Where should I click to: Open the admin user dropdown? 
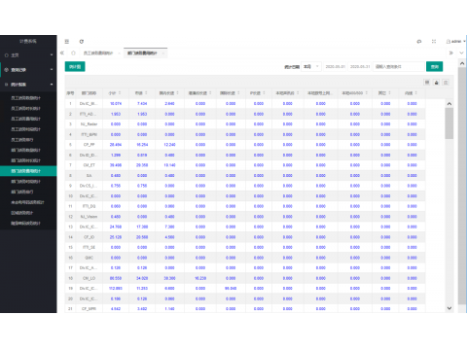click(456, 42)
